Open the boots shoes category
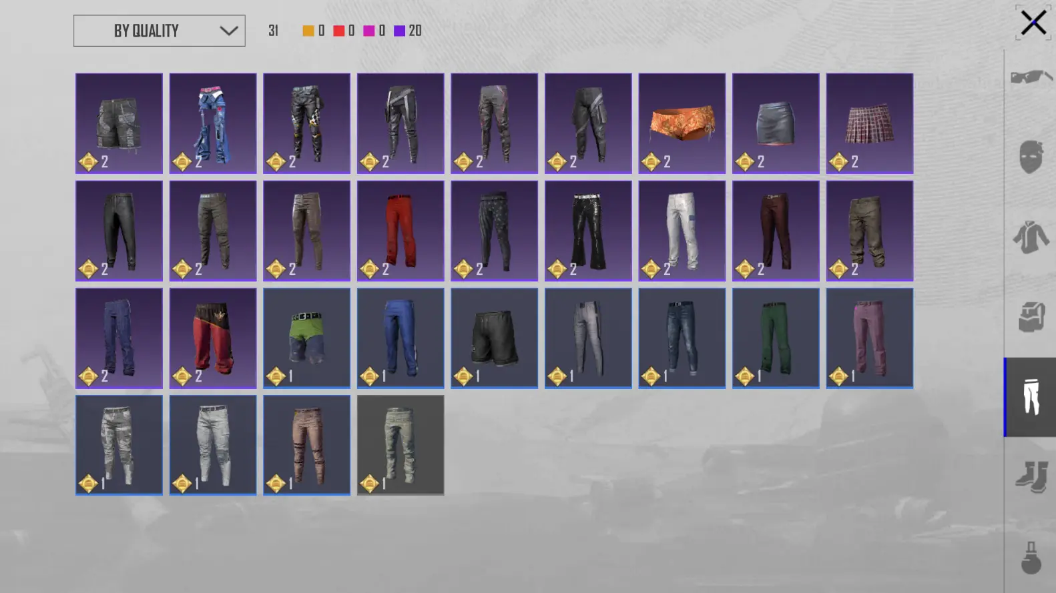 tap(1031, 477)
